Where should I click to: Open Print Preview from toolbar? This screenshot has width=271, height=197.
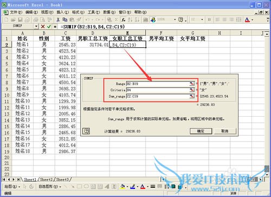43,20
